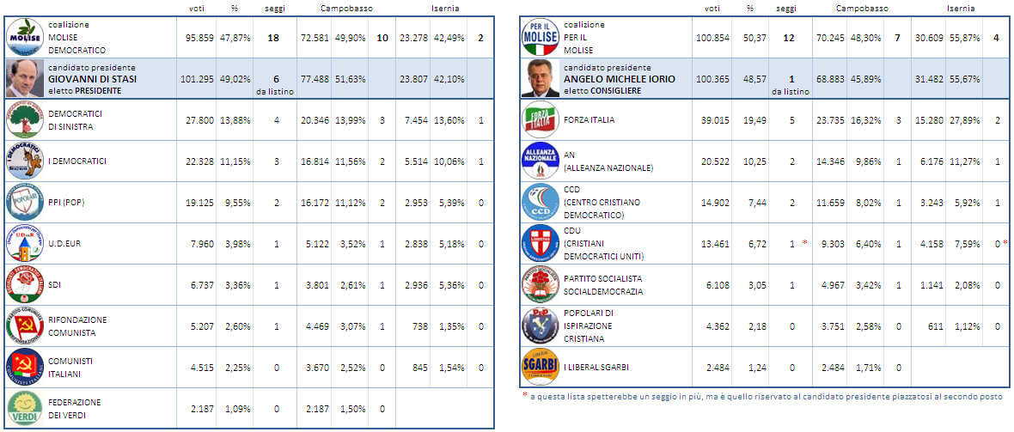Select the Forza Italia flag logo
Image resolution: width=1014 pixels, height=432 pixels.
[541, 120]
